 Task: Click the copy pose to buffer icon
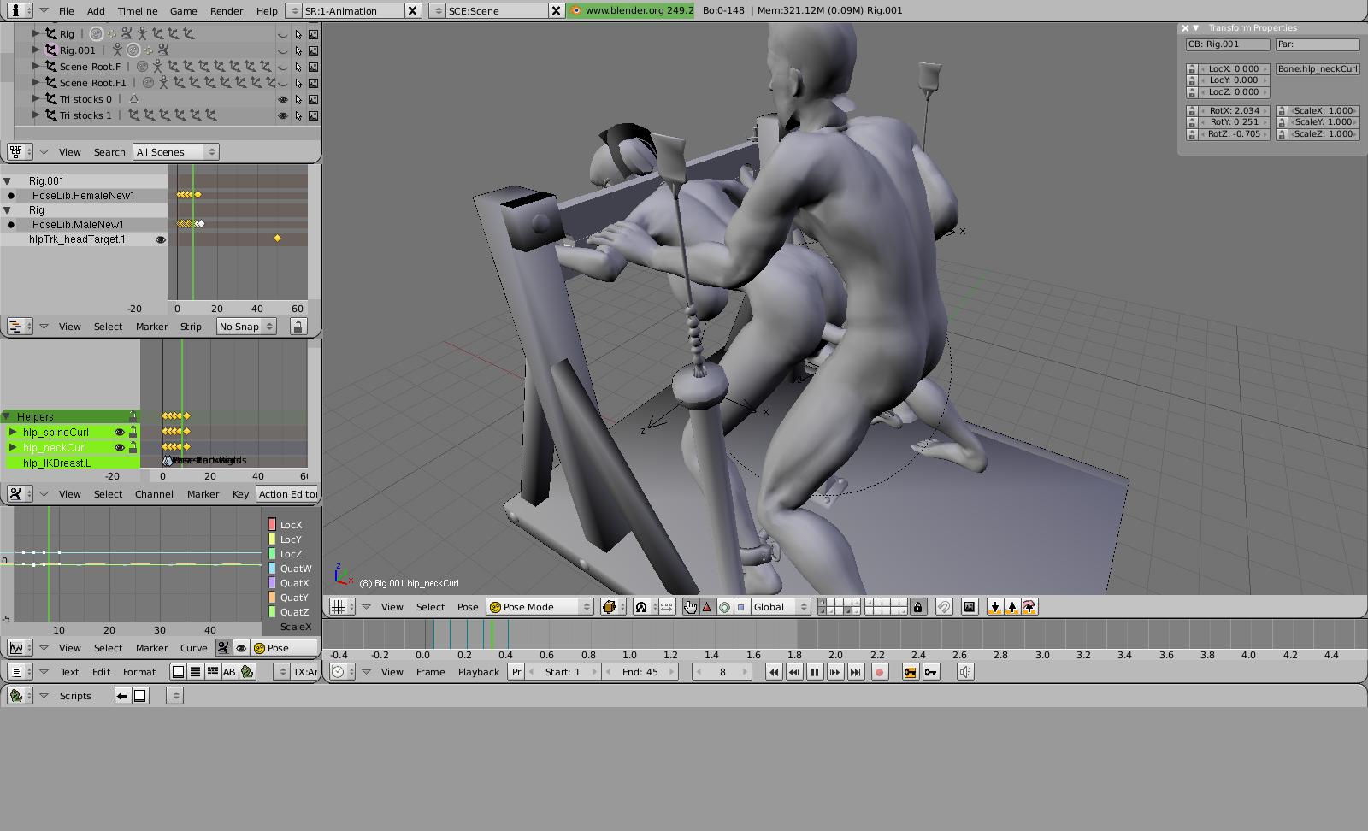click(994, 607)
